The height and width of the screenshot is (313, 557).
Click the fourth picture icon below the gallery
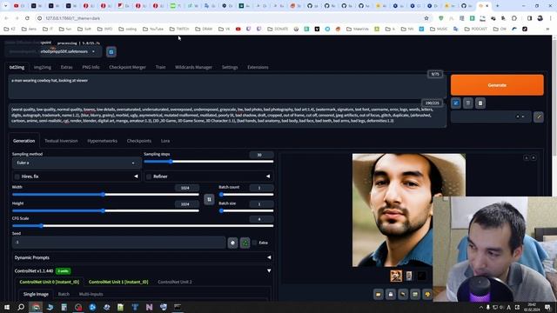pos(415,294)
